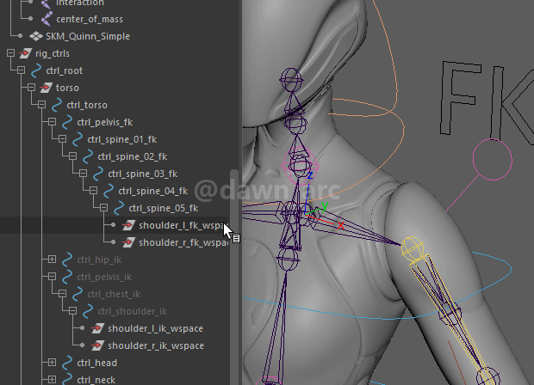Click the ctrl_spine_02_fk curve icon
This screenshot has height=385, width=534.
click(88, 156)
